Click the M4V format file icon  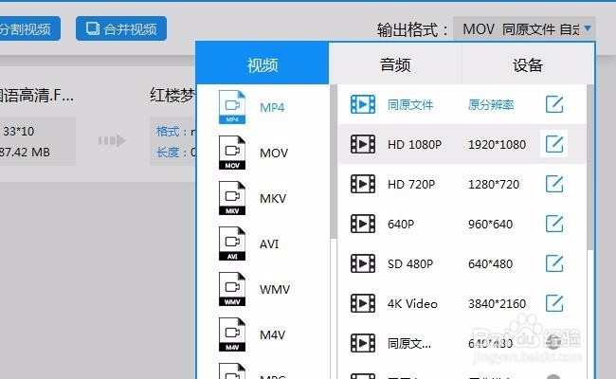click(x=232, y=335)
